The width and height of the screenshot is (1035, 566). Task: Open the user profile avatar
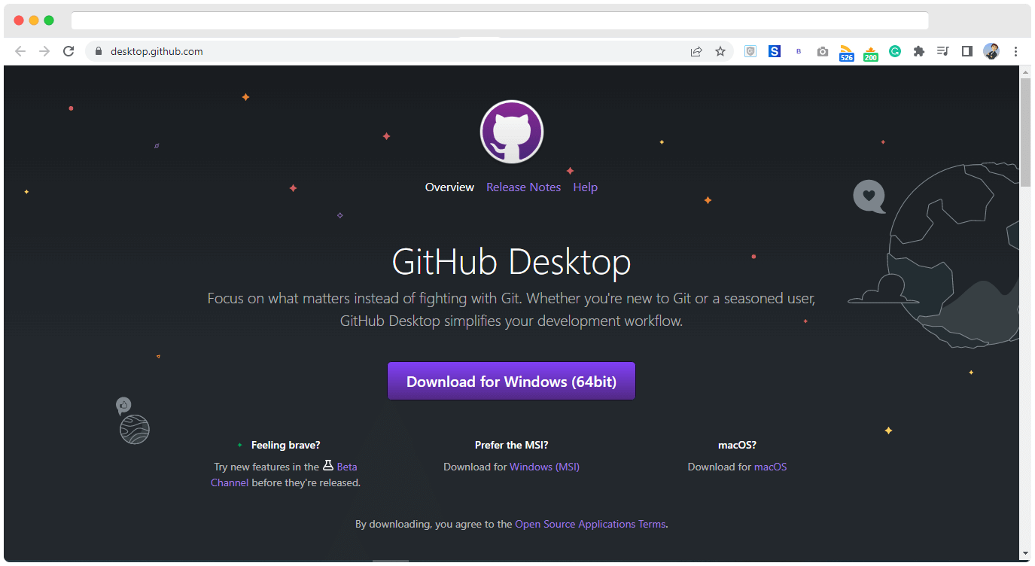[991, 51]
